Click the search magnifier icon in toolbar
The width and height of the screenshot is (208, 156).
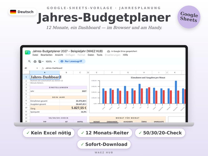(x=29, y=61)
